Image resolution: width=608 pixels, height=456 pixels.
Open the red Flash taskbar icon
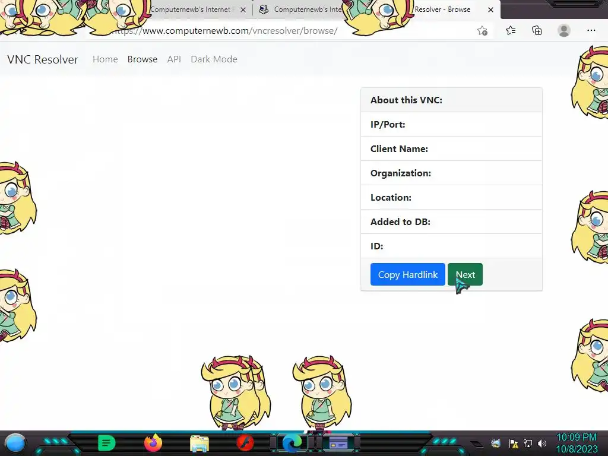[245, 443]
